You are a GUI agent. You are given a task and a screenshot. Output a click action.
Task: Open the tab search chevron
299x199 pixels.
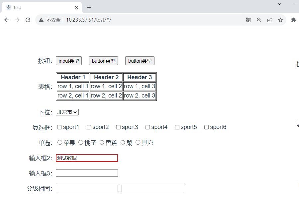pos(279,4)
